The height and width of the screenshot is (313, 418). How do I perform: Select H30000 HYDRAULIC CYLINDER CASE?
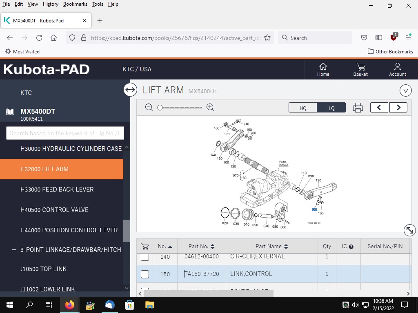click(71, 148)
